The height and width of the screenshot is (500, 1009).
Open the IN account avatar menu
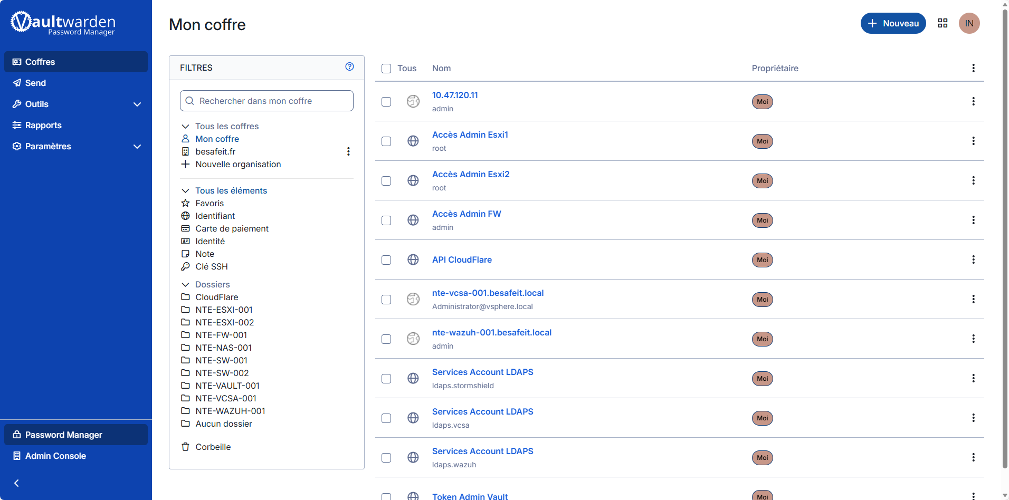[969, 23]
